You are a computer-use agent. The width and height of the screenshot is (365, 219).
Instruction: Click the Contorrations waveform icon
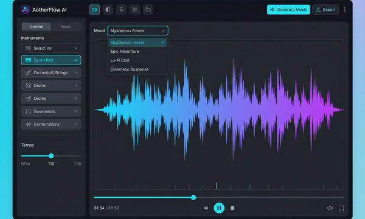[x=28, y=124]
